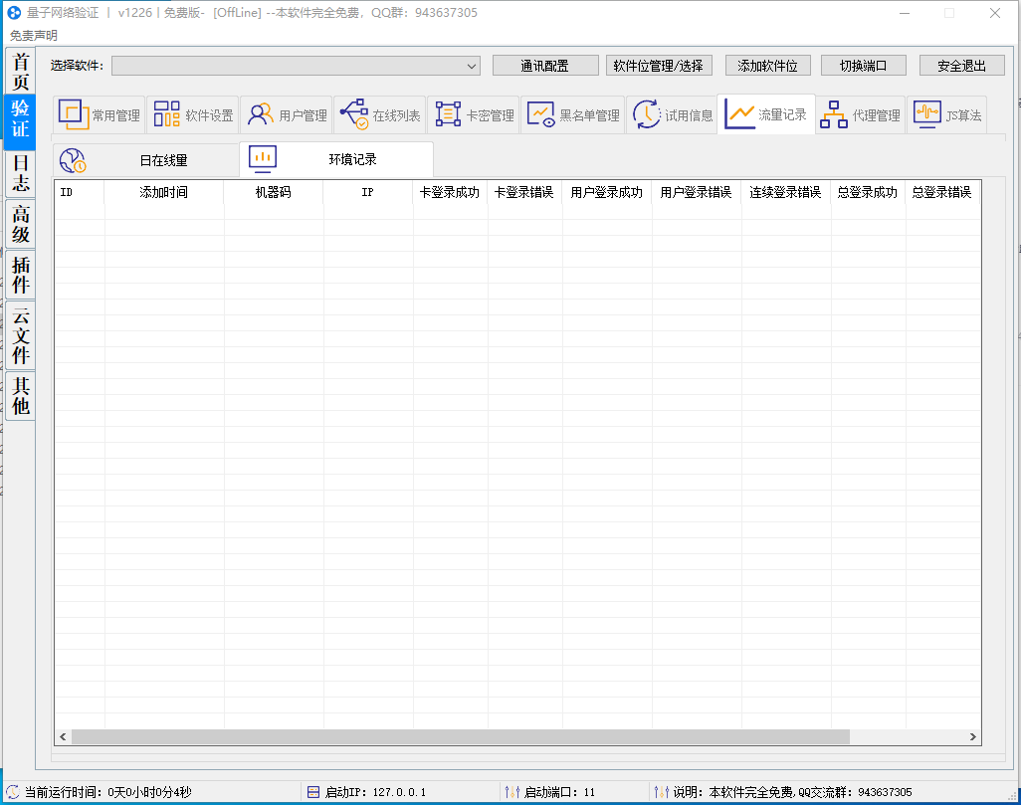The image size is (1021, 805).
Task: Open 代理管理 (Agent Management)
Action: coord(862,113)
